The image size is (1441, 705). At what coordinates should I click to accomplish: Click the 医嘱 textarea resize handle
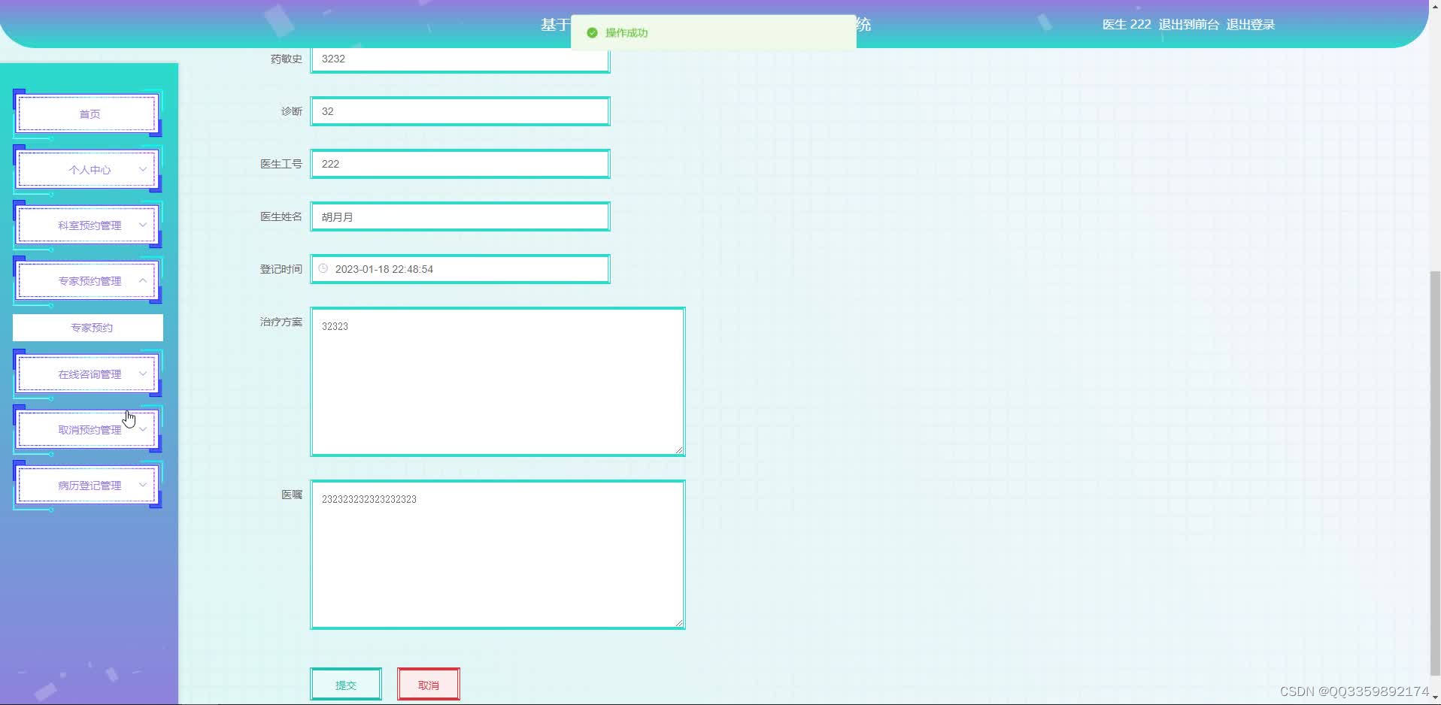[679, 623]
